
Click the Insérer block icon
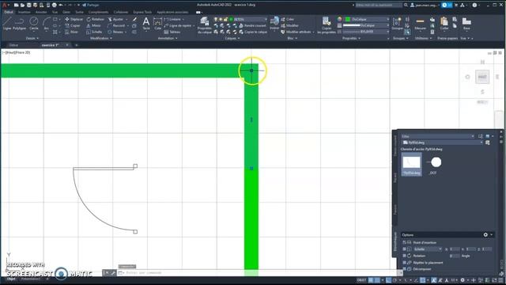(x=274, y=24)
